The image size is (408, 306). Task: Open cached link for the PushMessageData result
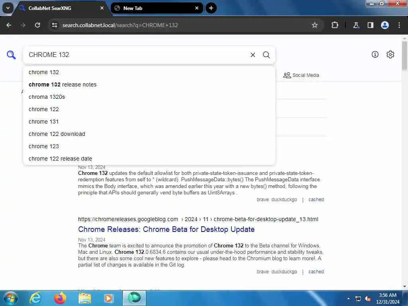point(316,200)
